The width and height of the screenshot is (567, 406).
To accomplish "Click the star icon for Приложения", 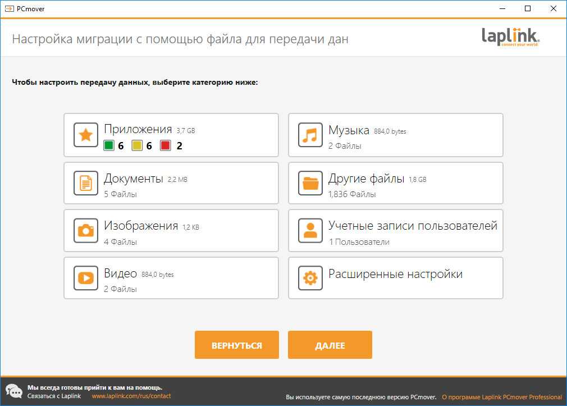I will point(86,135).
